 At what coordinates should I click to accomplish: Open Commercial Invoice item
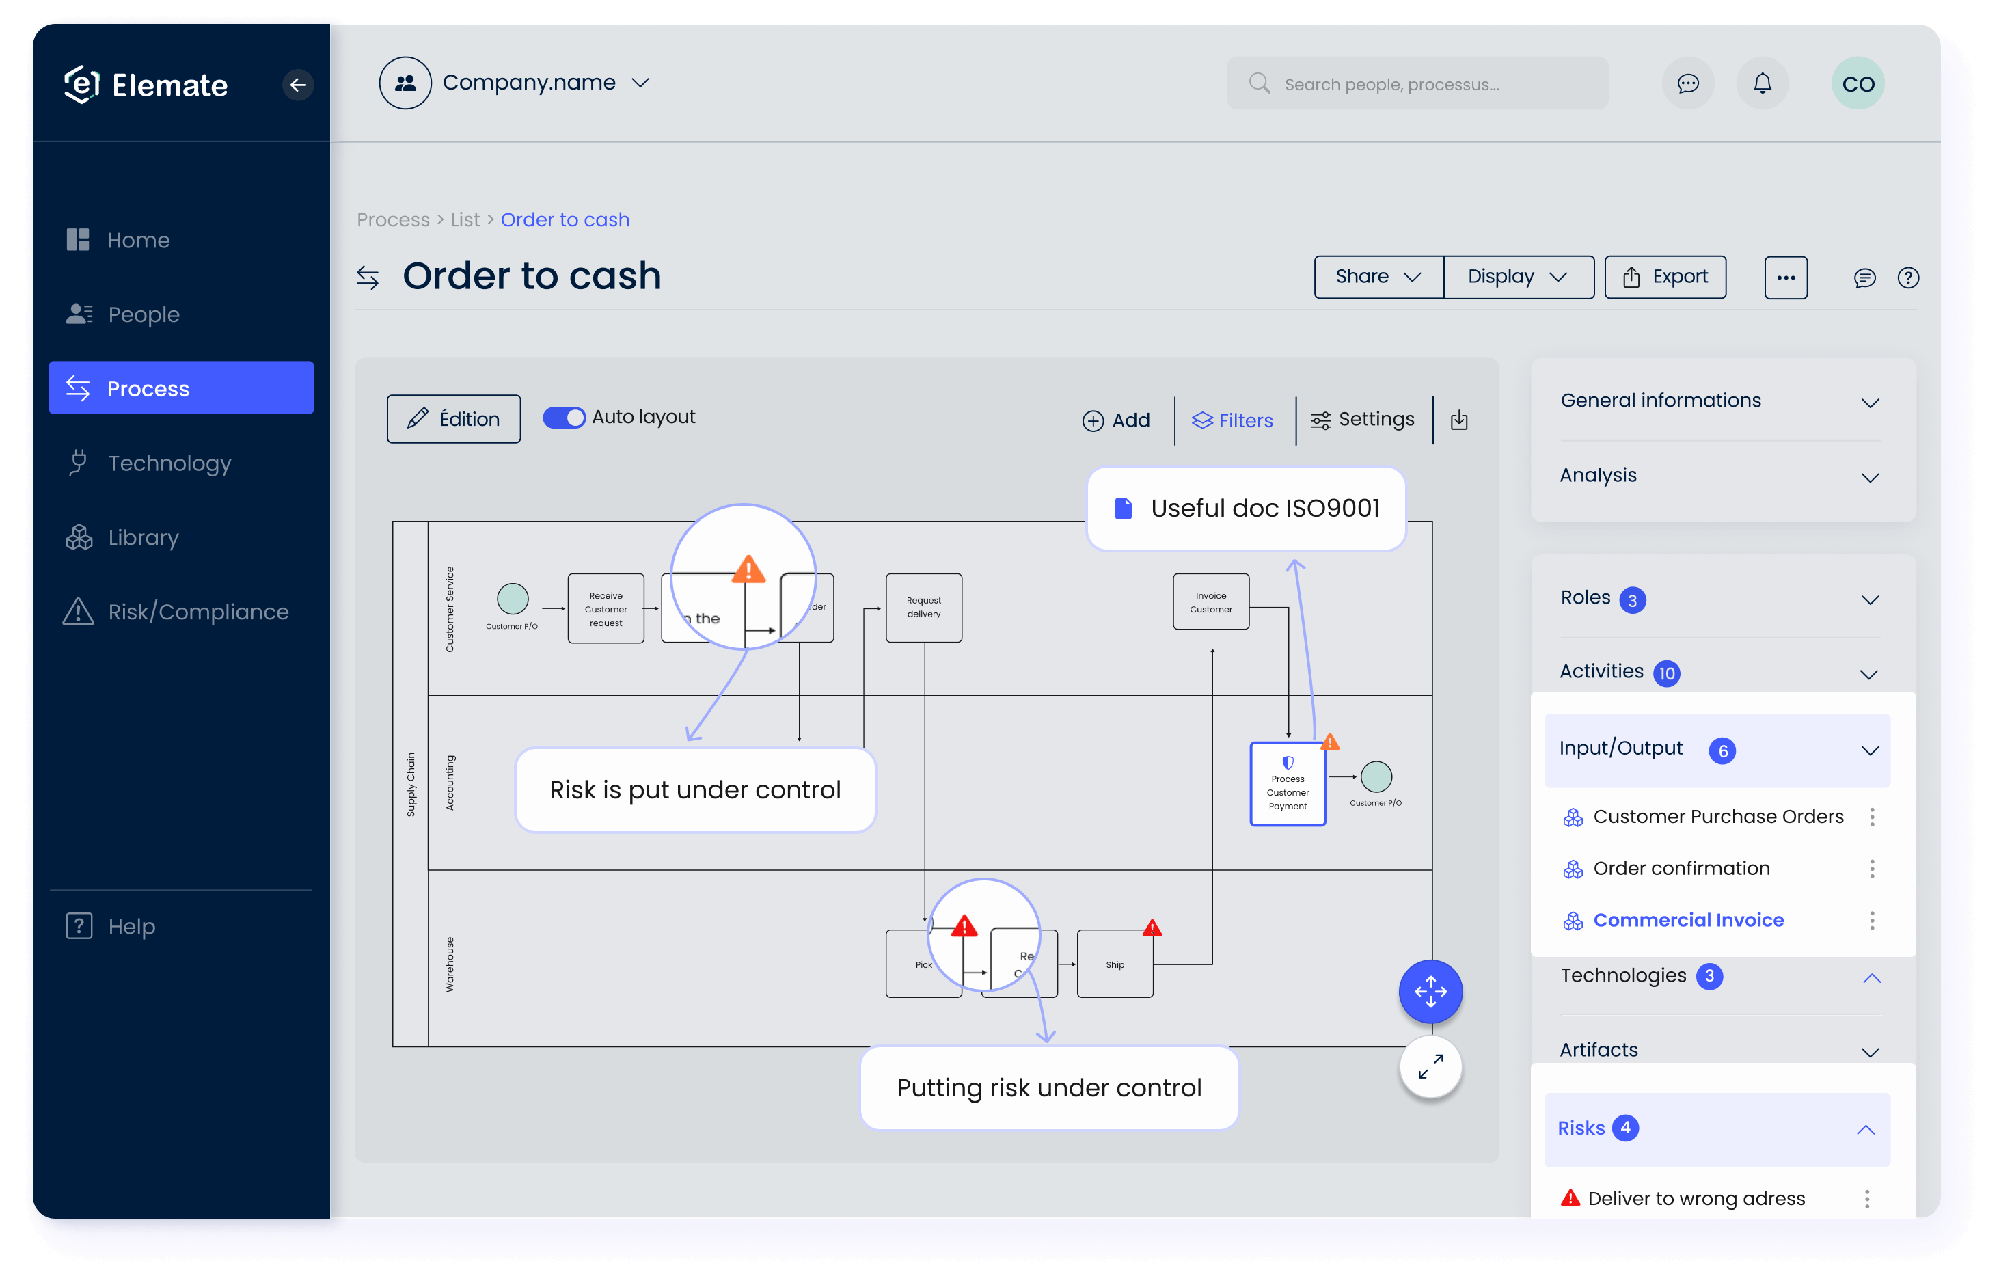1688,921
